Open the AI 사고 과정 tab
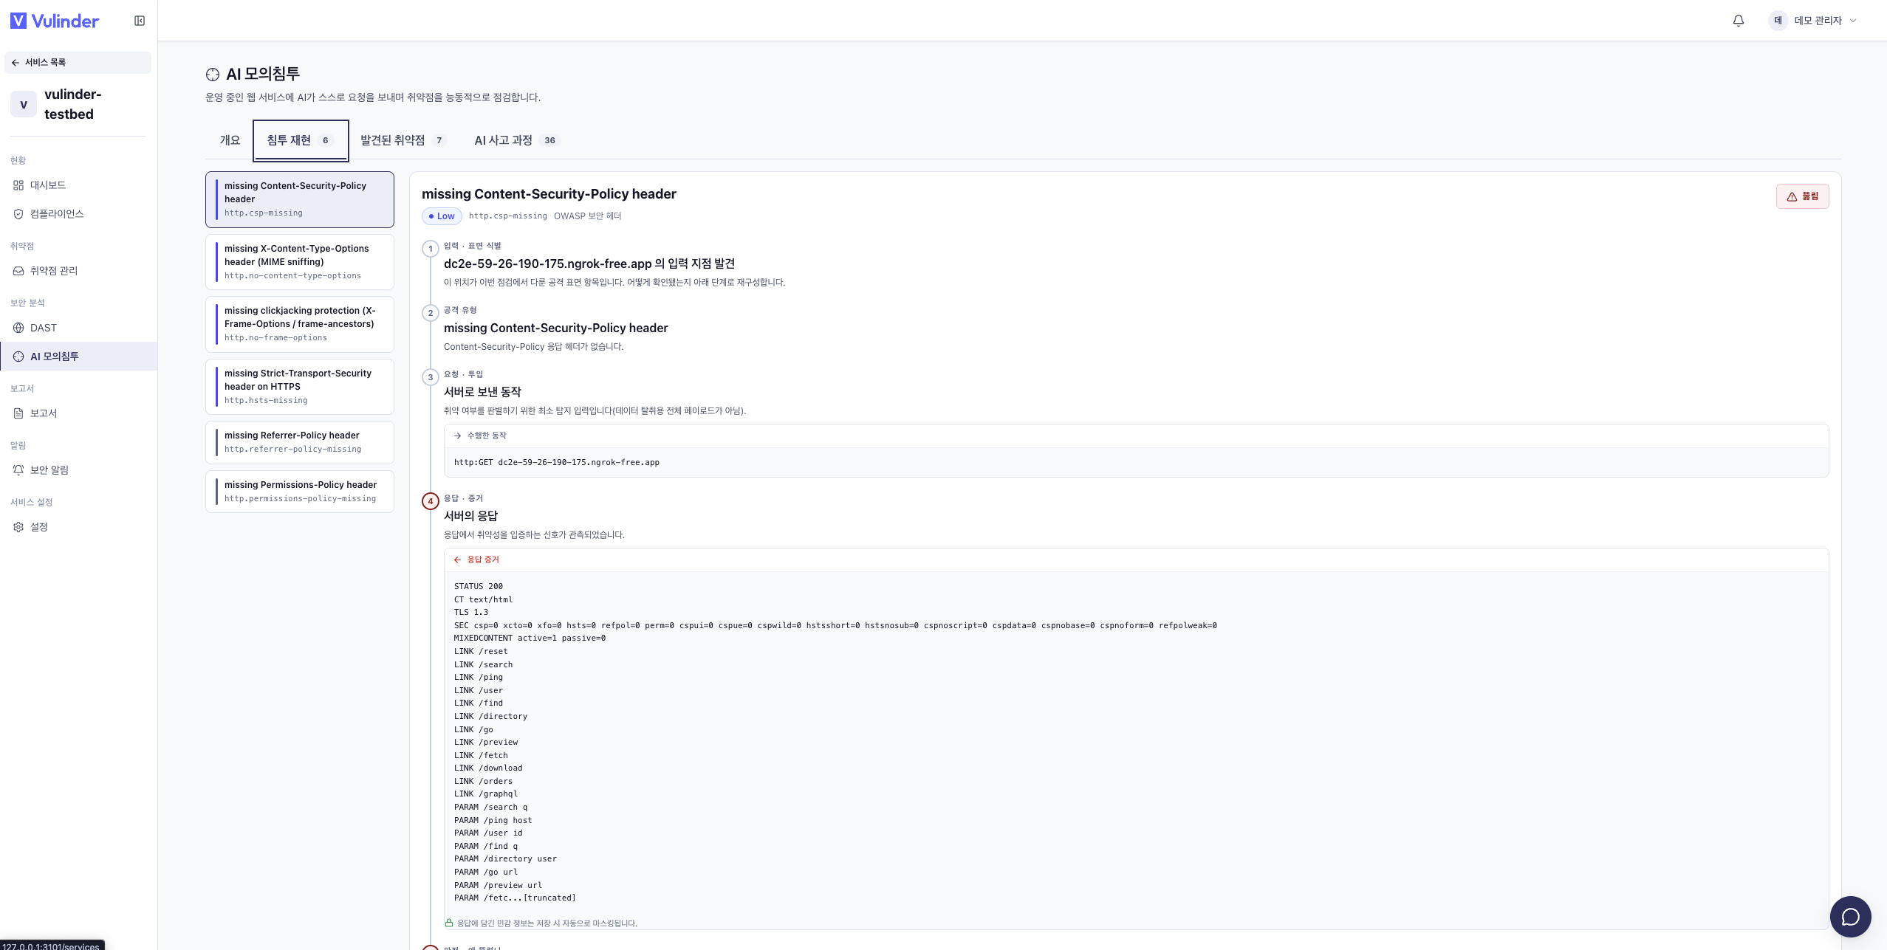The height and width of the screenshot is (950, 1887). tap(516, 140)
